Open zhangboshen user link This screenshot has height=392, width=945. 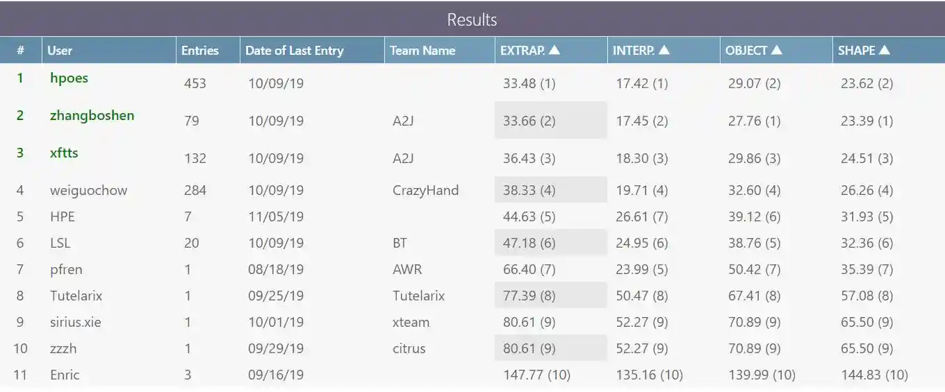point(92,115)
